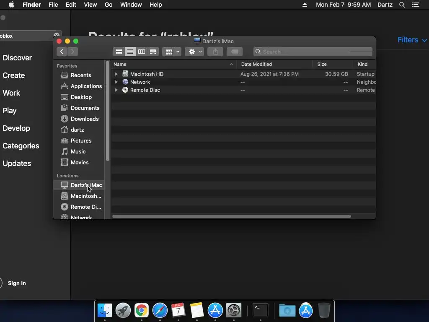
Task: Open the Help menu
Action: [x=156, y=5]
